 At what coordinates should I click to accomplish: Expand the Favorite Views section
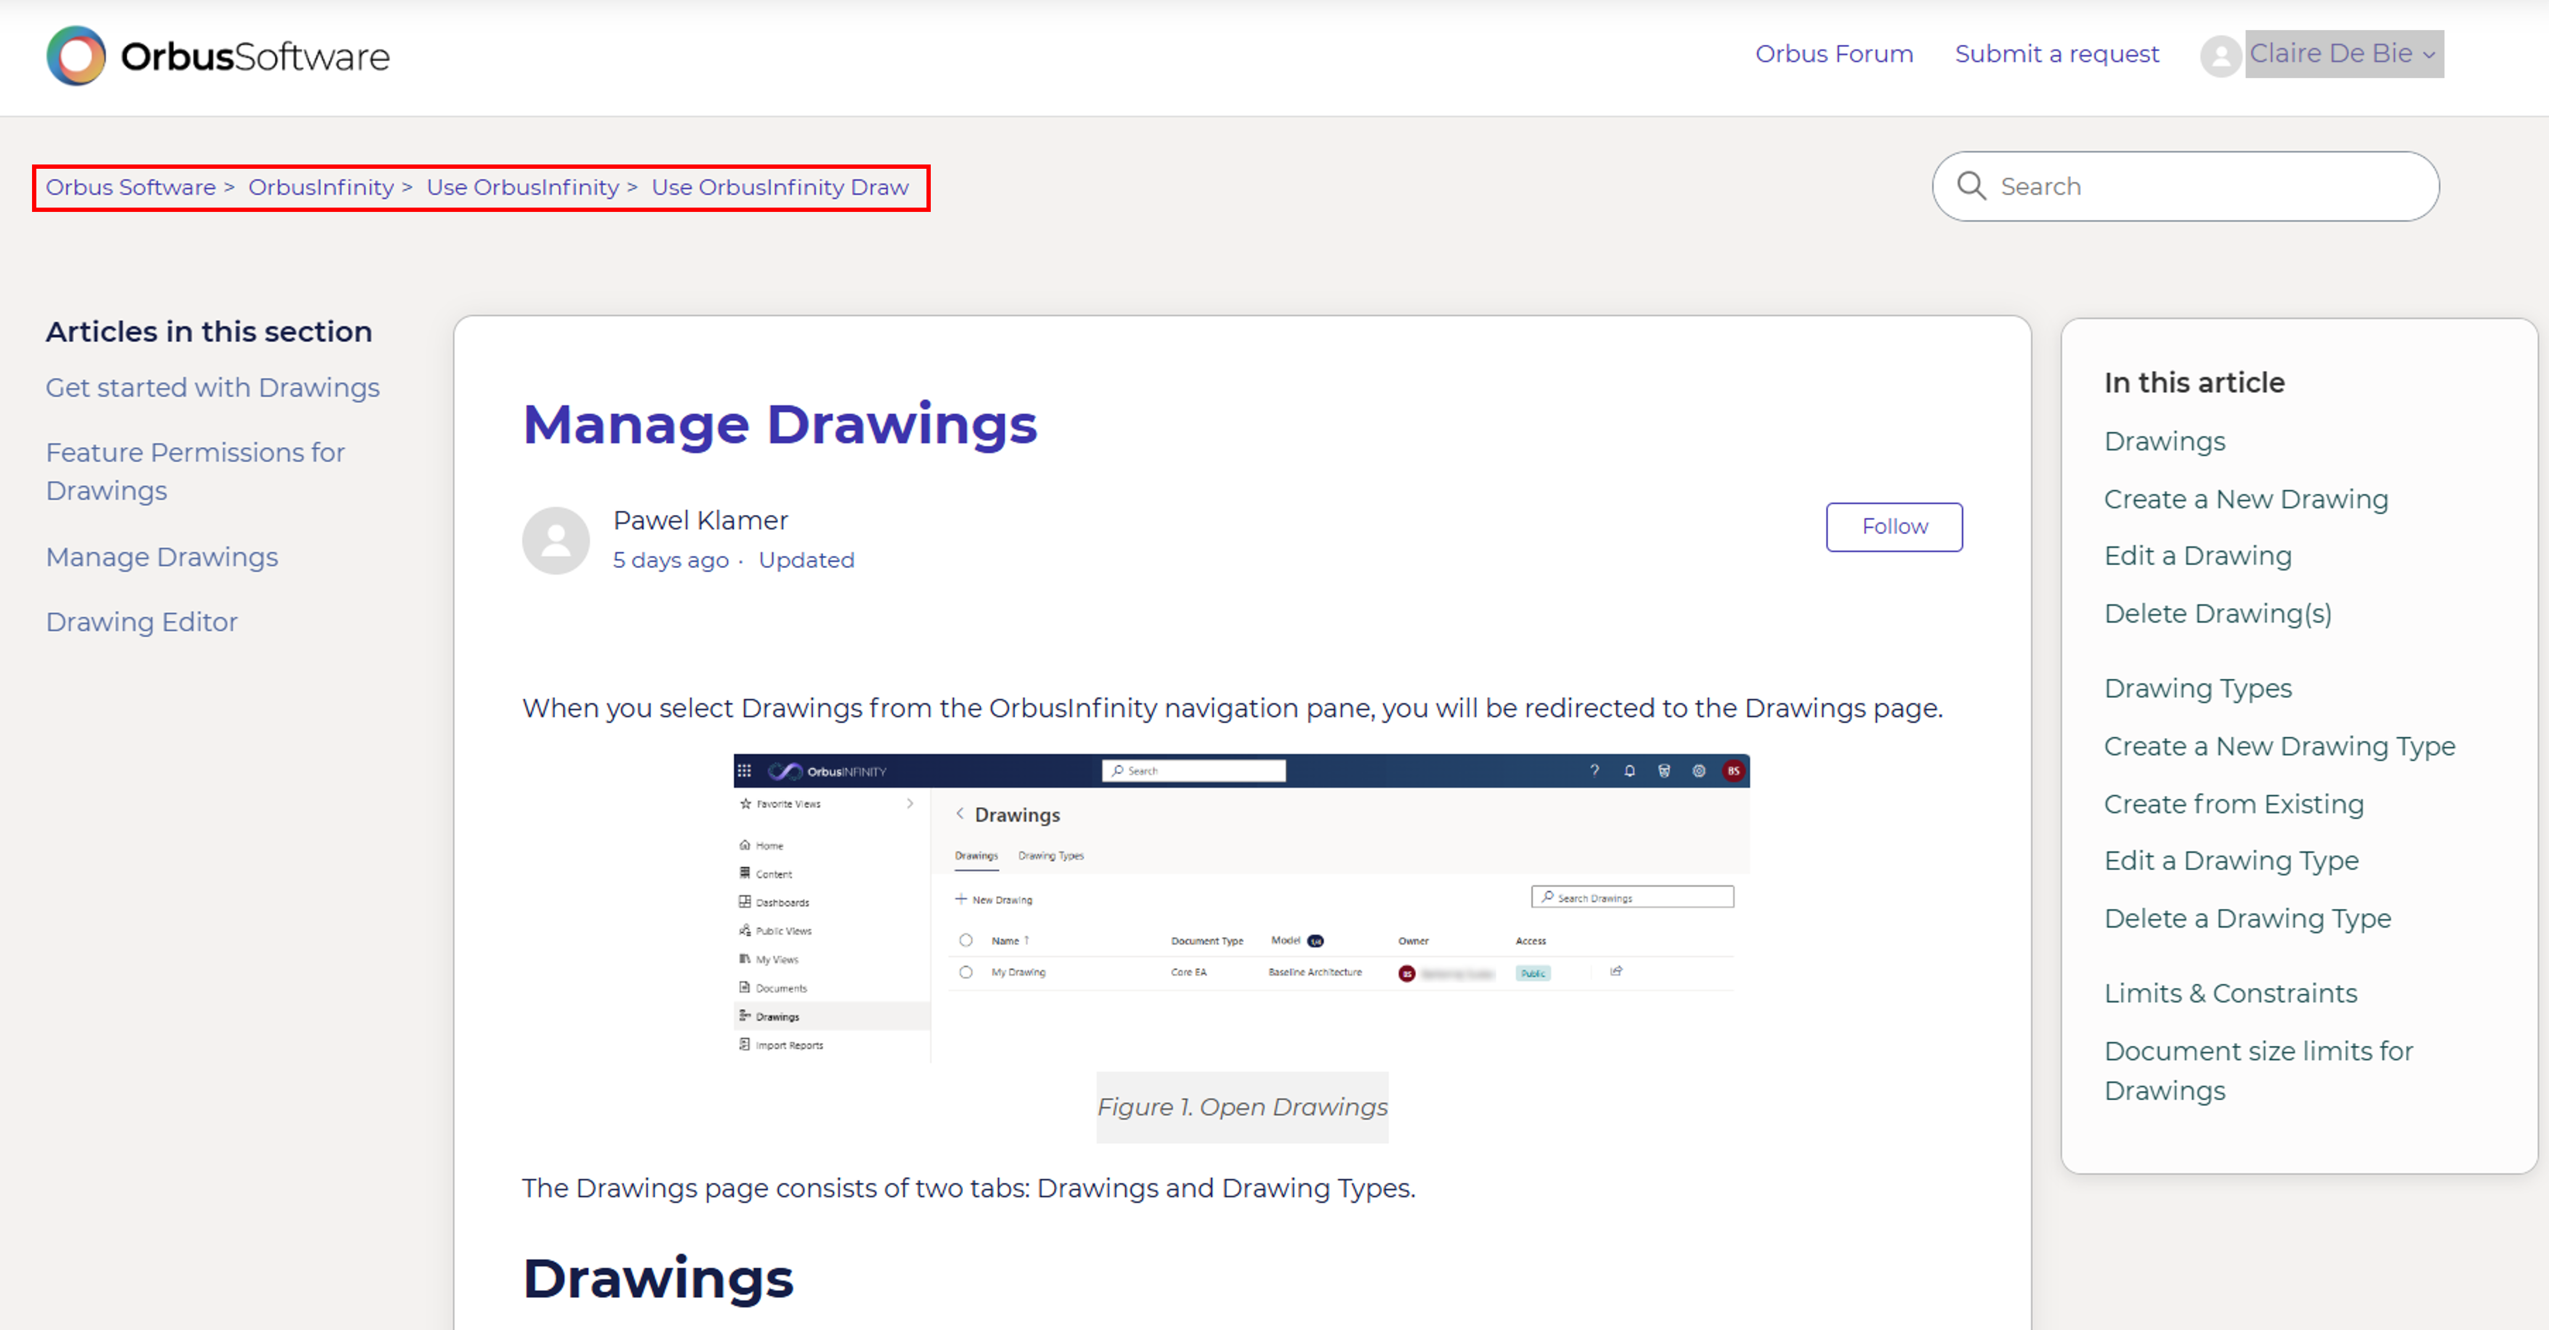point(909,803)
